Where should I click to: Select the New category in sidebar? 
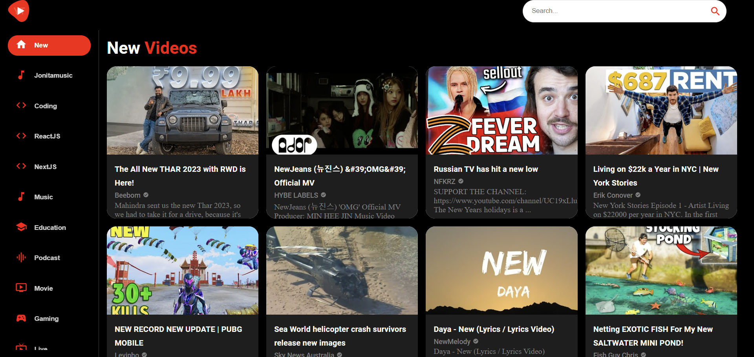click(x=49, y=46)
